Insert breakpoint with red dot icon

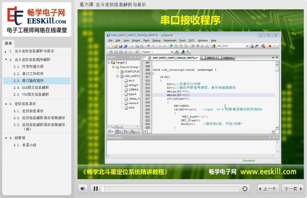[x=270, y=46]
